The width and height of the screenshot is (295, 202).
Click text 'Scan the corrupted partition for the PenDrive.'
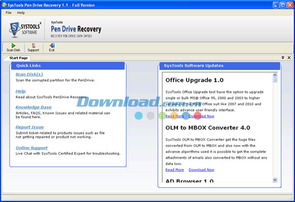(x=55, y=80)
